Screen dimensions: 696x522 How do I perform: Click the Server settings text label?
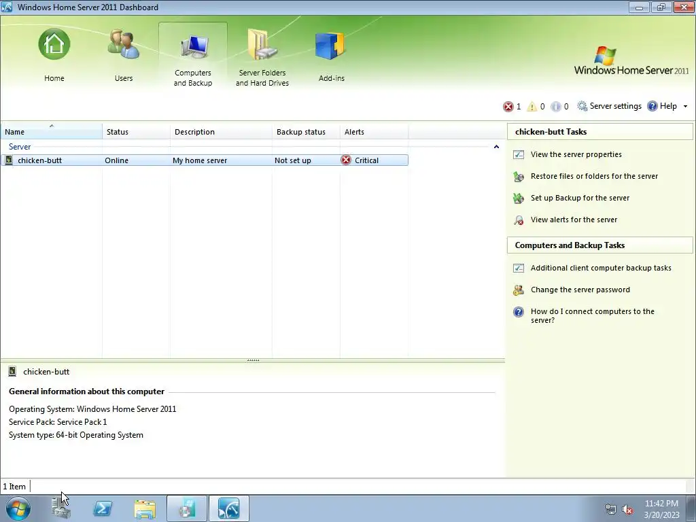coord(615,106)
